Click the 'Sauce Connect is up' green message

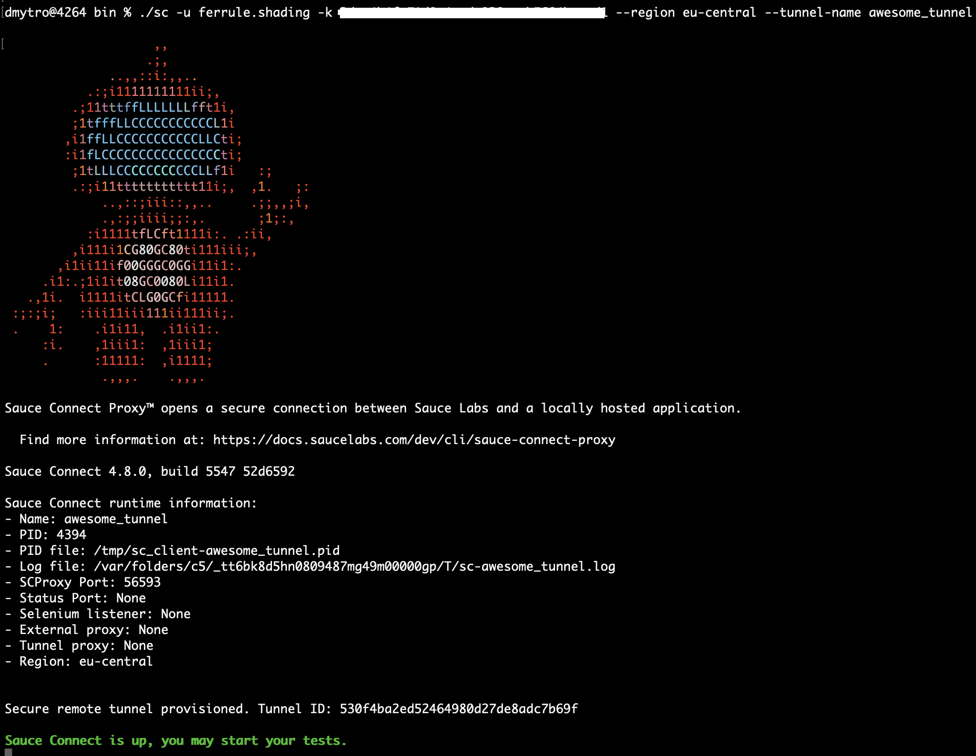[176, 741]
